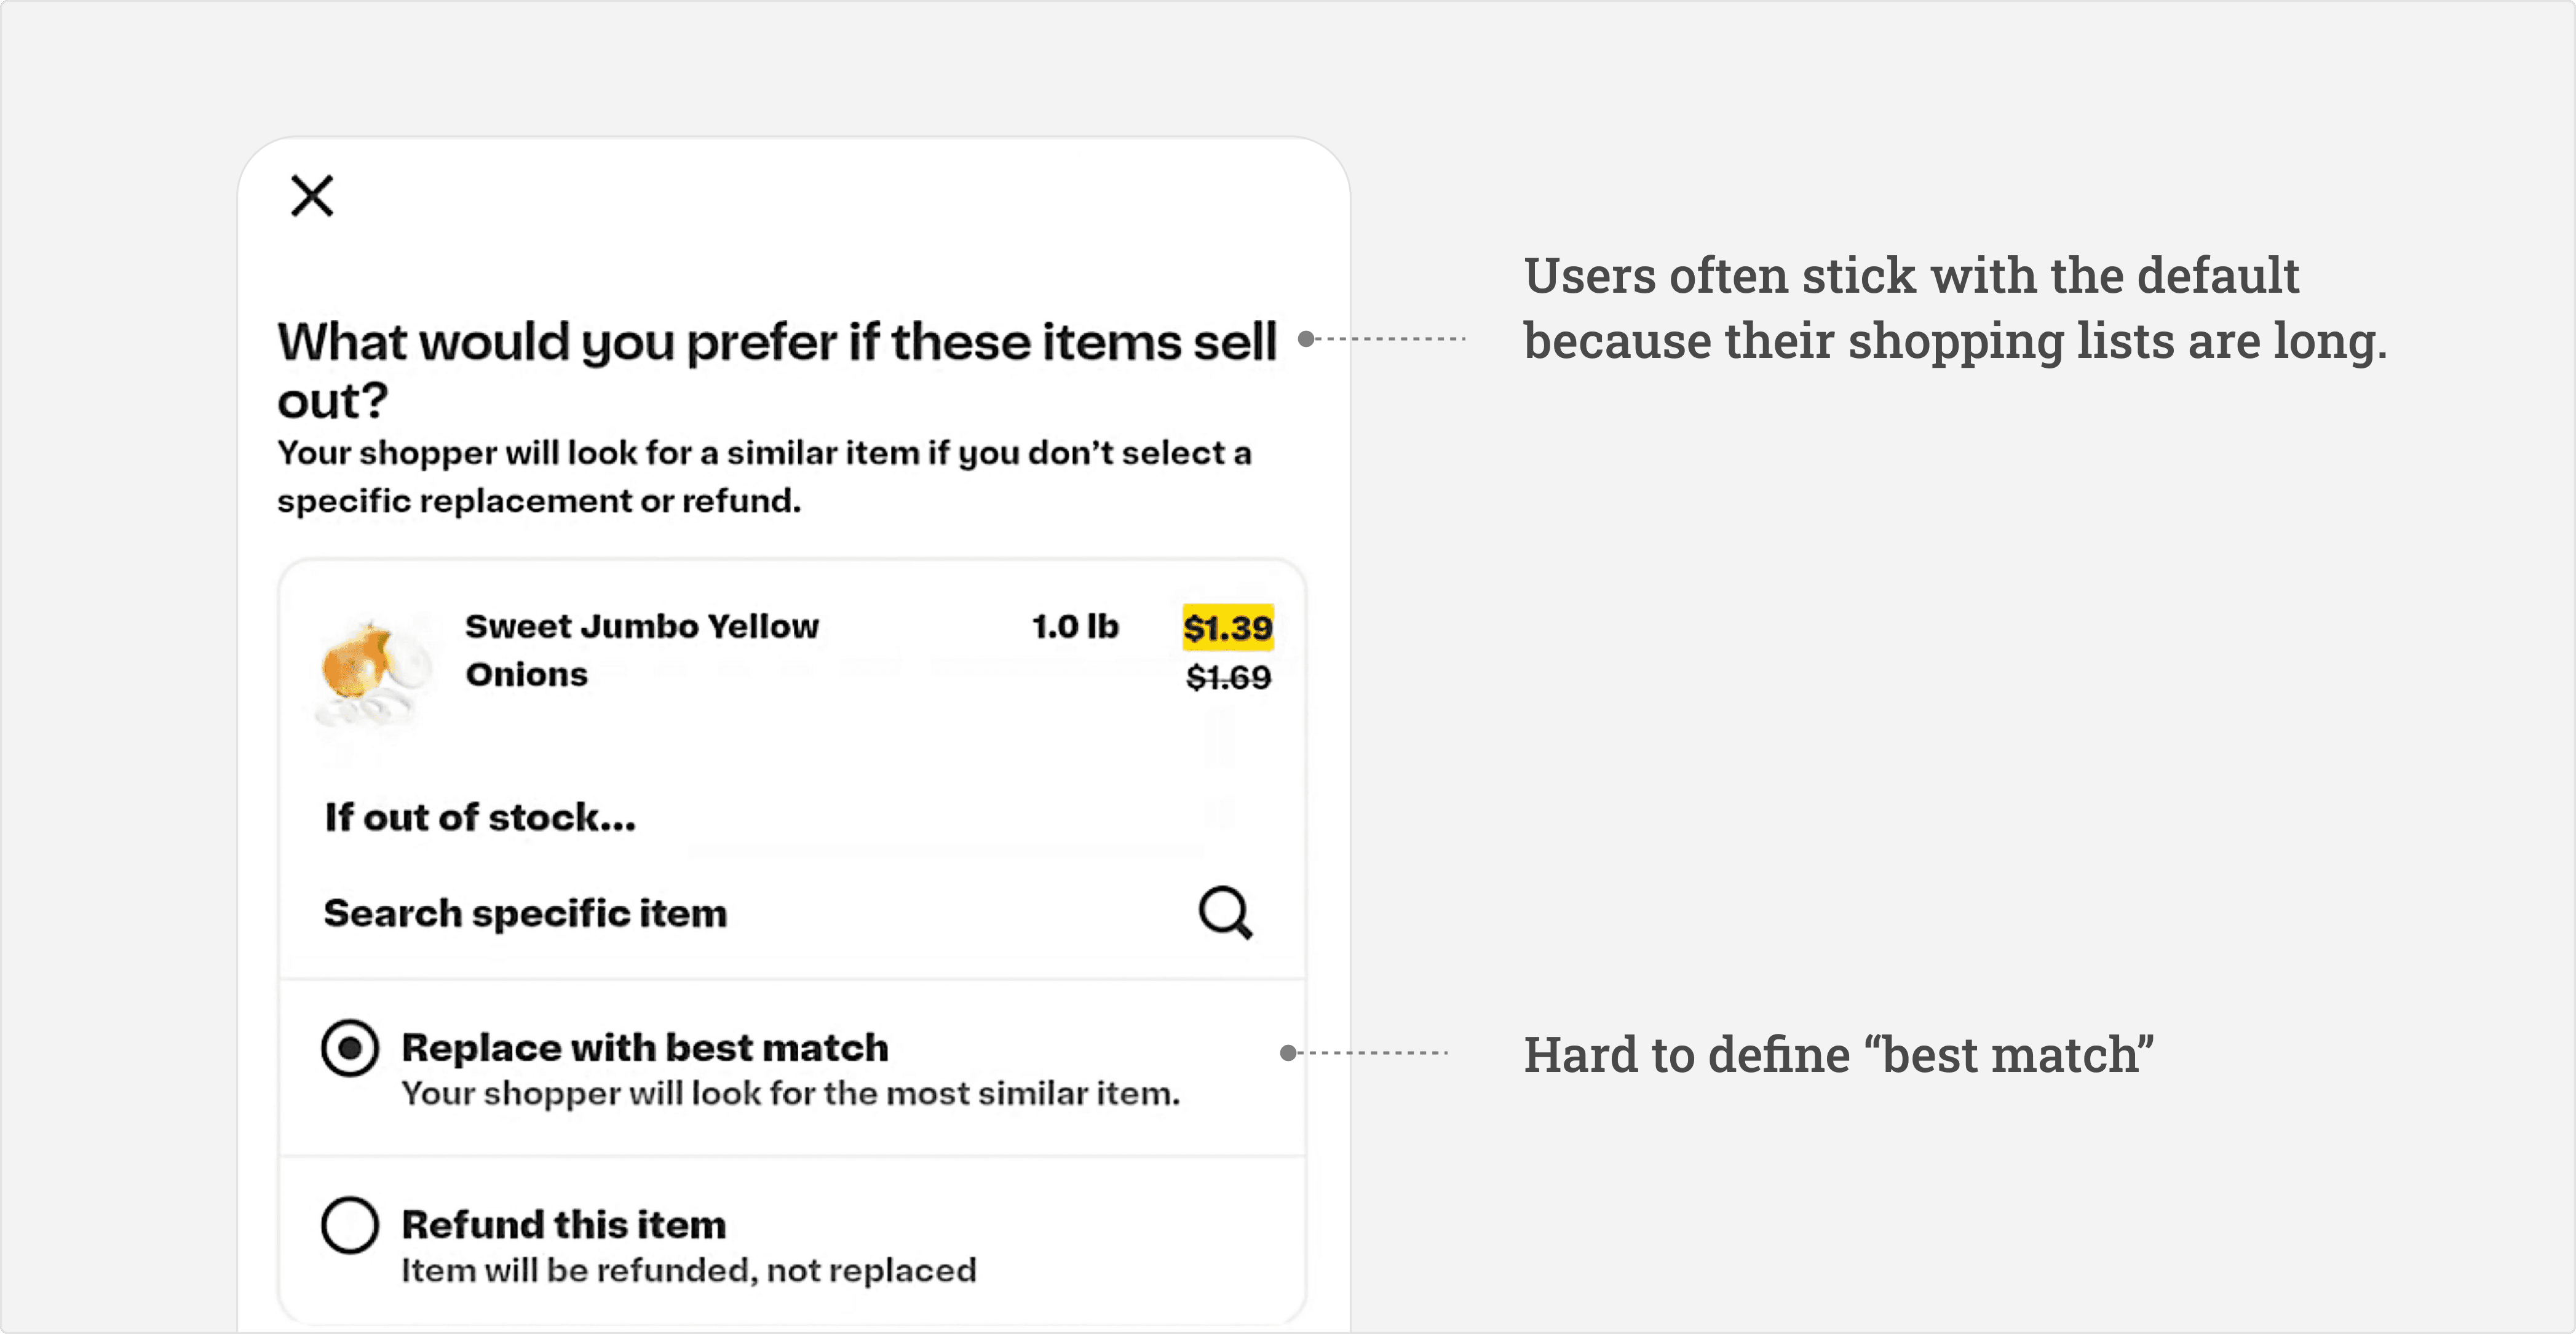Tap the "Replace with best match" label text
This screenshot has width=2576, height=1334.
click(645, 1047)
